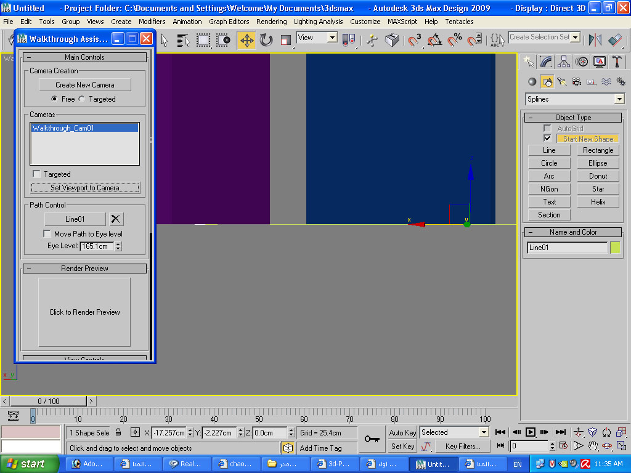
Task: Toggle Window/Crossing selection mode
Action: click(223, 40)
